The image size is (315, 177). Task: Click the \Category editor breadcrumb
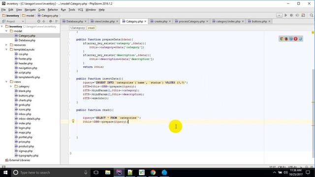77,28
